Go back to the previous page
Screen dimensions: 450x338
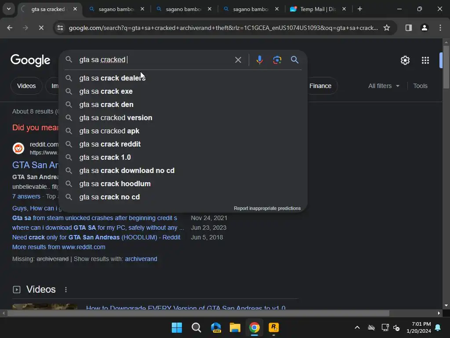coord(10,28)
